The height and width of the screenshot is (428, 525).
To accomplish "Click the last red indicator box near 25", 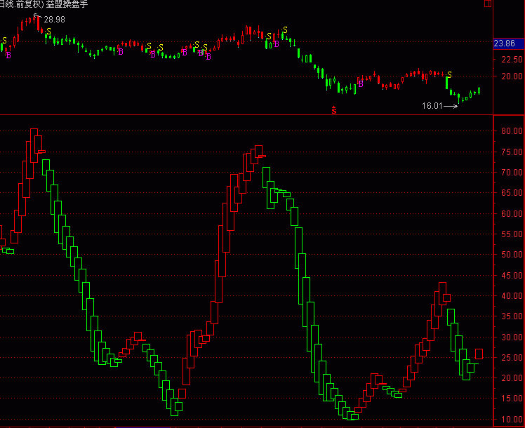I will 479,354.
